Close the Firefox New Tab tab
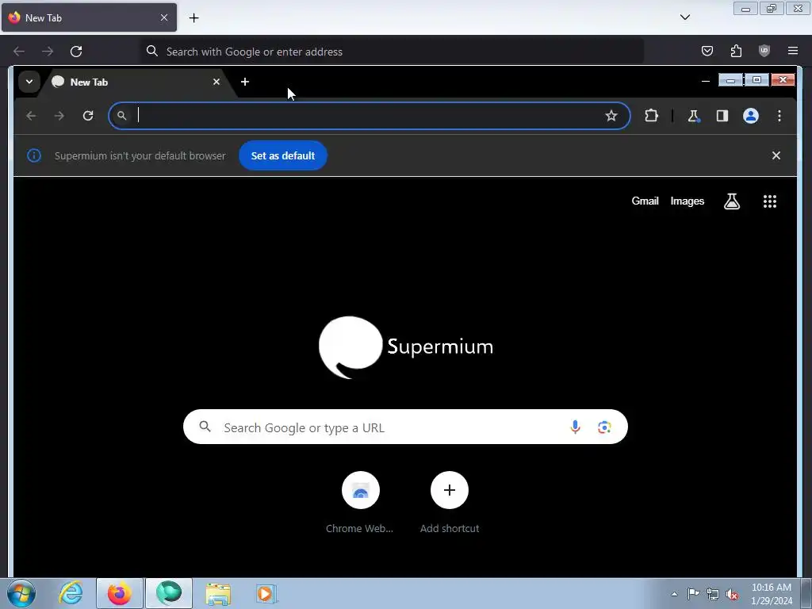The height and width of the screenshot is (609, 812). pyautogui.click(x=164, y=17)
